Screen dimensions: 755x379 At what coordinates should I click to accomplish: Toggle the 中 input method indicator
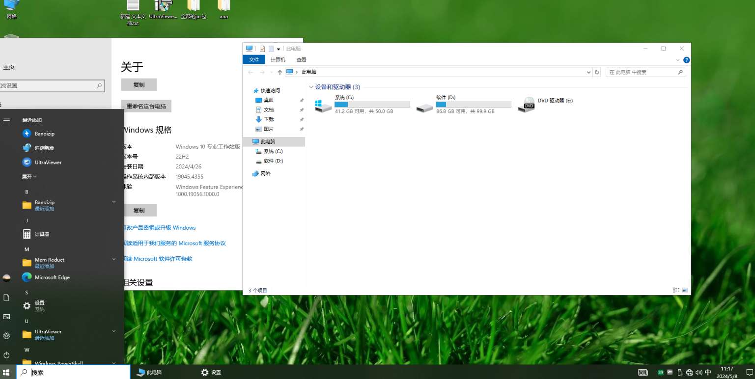tap(708, 373)
